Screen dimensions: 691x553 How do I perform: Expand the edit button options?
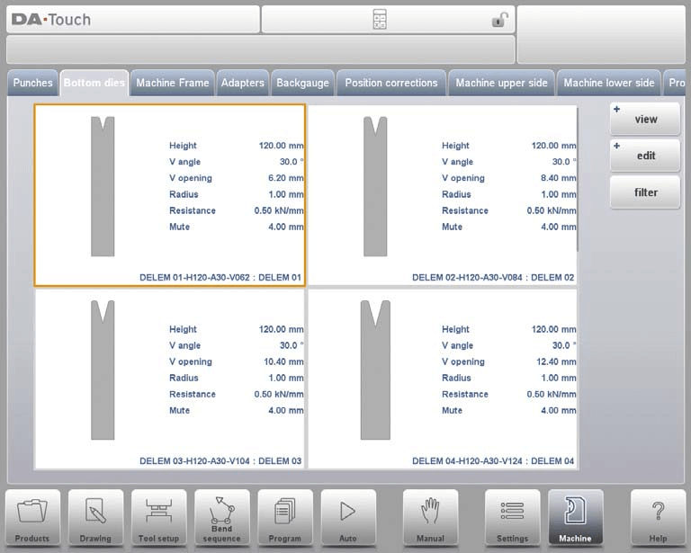pos(645,156)
